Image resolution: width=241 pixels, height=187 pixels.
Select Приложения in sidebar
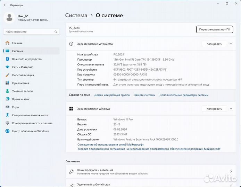tap(31, 83)
